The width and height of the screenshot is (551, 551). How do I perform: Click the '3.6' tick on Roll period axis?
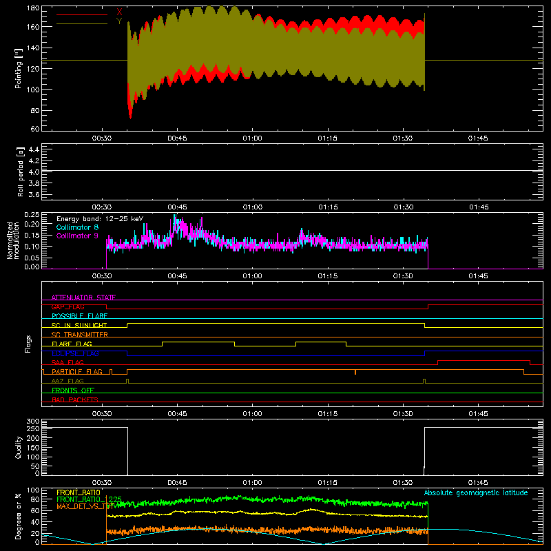[x=34, y=194]
